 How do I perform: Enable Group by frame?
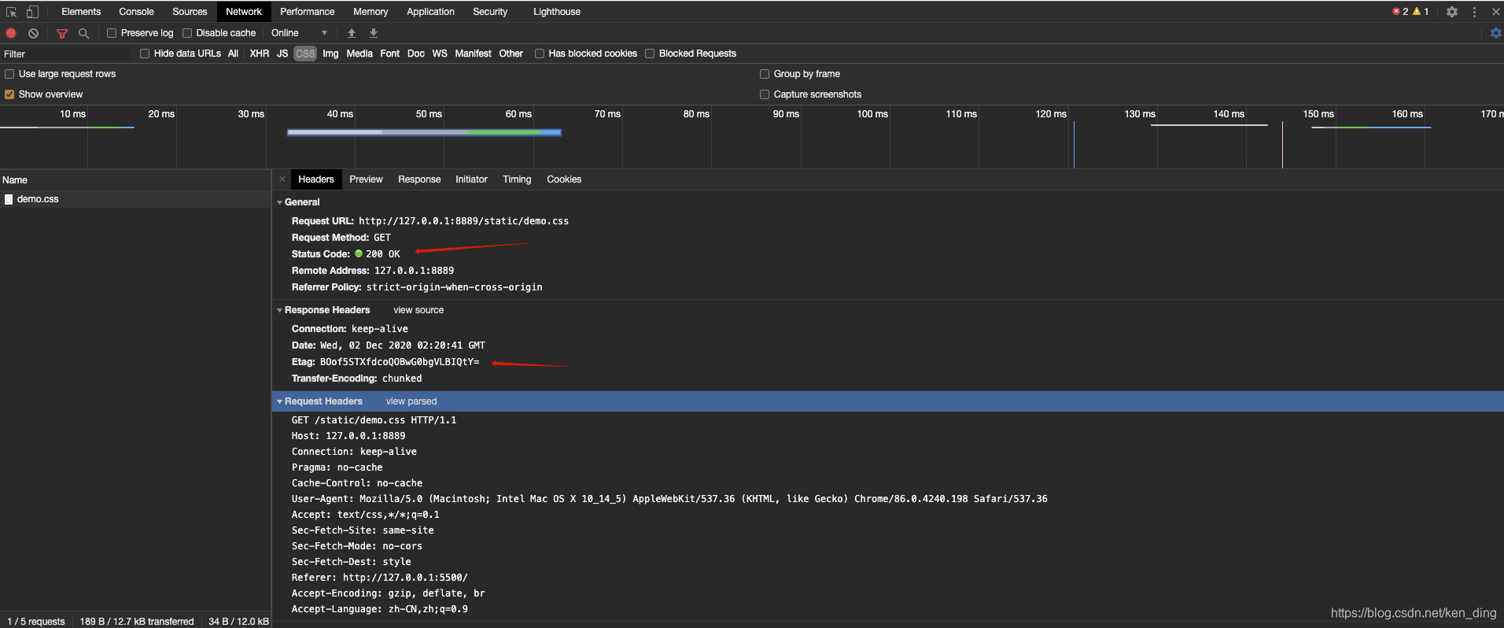click(765, 74)
